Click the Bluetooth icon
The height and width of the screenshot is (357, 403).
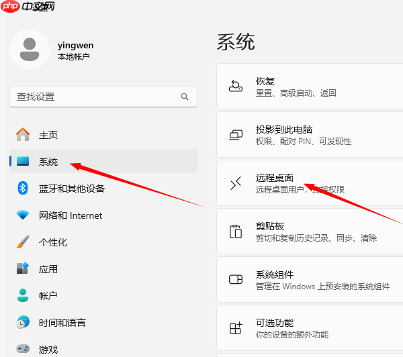pos(23,188)
